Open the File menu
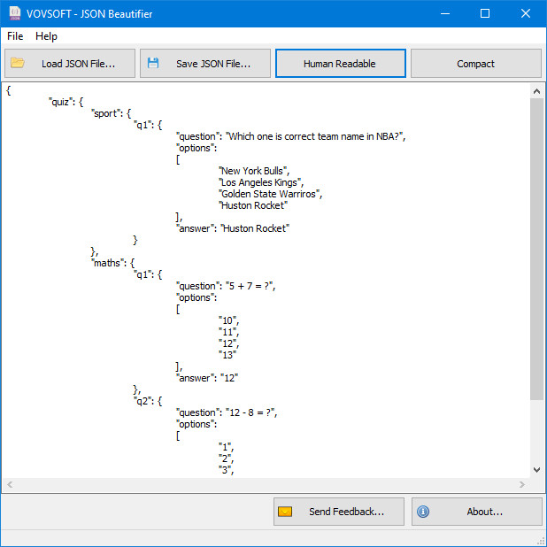This screenshot has width=547, height=547. pyautogui.click(x=15, y=36)
